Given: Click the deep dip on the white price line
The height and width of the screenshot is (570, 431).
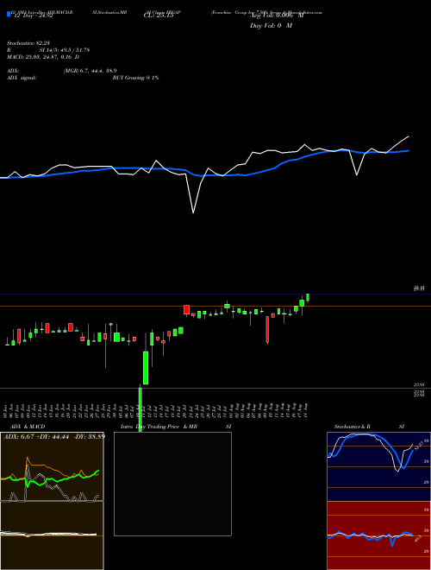Looking at the screenshot, I should 193,212.
